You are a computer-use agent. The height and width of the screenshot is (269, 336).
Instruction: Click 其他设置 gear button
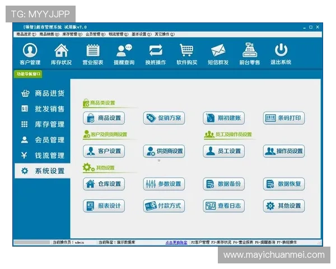pos(284,206)
